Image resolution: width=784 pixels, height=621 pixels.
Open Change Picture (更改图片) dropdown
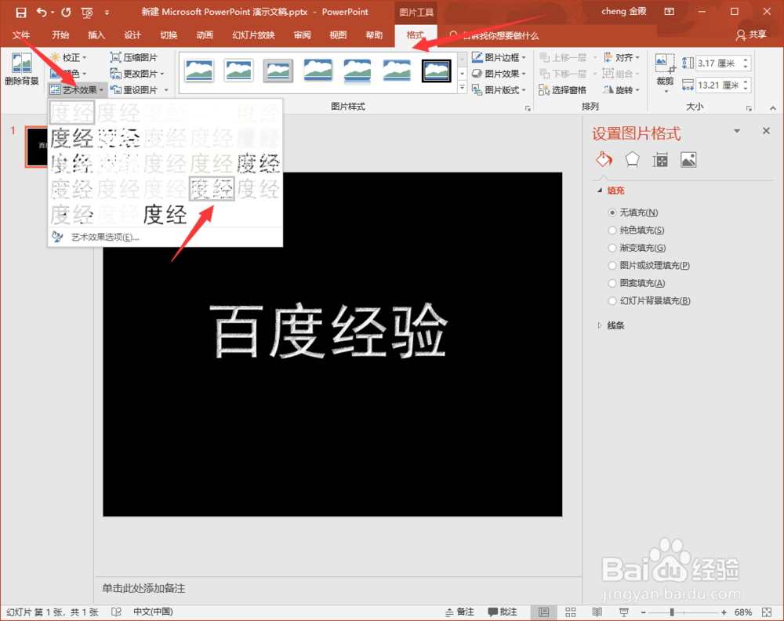(x=137, y=74)
